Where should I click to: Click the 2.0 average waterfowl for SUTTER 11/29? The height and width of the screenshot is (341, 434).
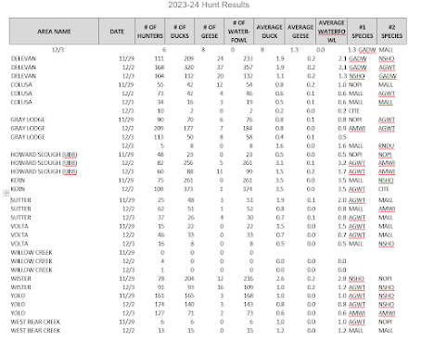point(342,200)
